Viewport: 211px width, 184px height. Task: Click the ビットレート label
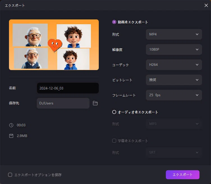click(122, 80)
